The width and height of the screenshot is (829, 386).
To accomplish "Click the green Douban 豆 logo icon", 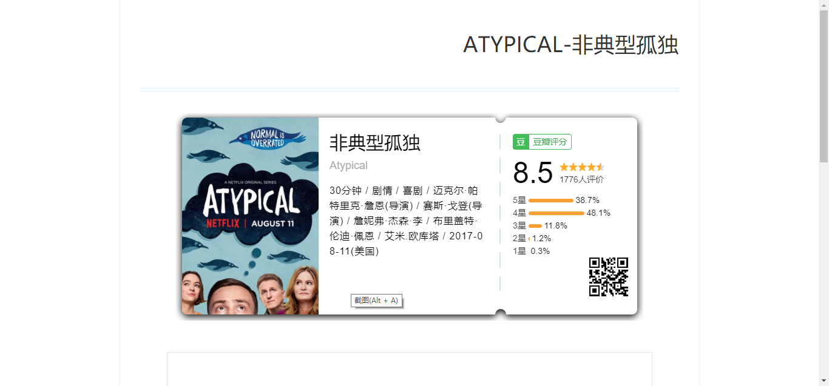I will pyautogui.click(x=521, y=142).
